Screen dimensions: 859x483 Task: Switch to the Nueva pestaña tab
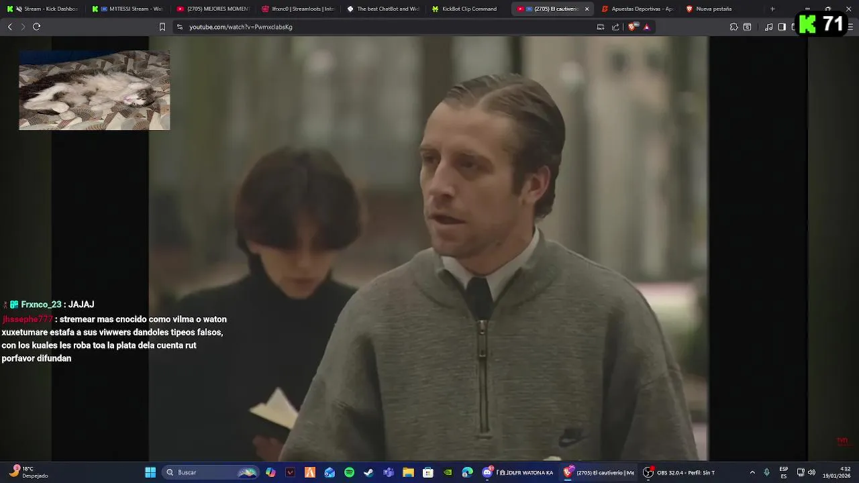(x=722, y=9)
